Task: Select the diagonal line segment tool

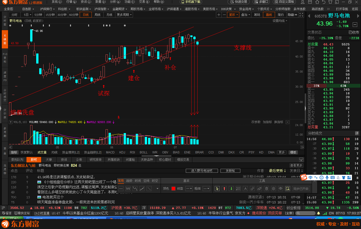Action: coord(149,189)
